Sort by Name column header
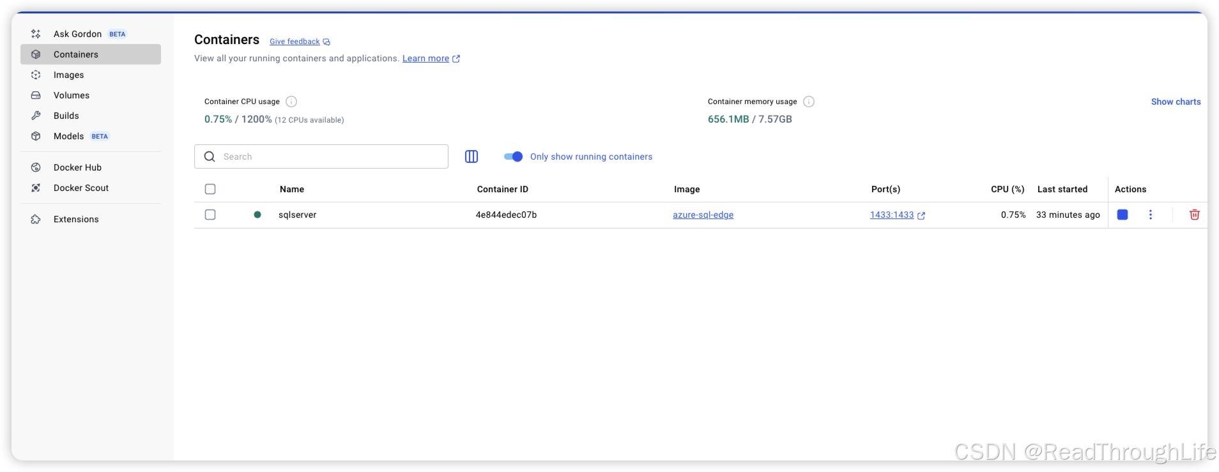1219x472 pixels. [292, 189]
